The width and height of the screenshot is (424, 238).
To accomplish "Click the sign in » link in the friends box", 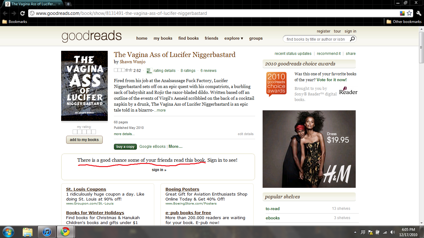I will (159, 170).
